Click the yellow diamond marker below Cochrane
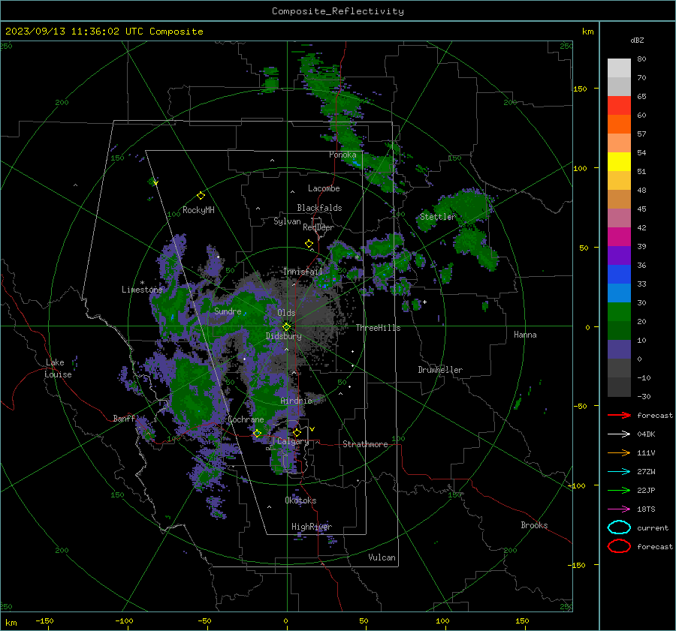 [x=258, y=433]
